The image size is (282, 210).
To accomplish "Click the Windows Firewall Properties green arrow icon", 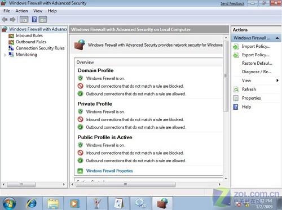I will point(80,171).
